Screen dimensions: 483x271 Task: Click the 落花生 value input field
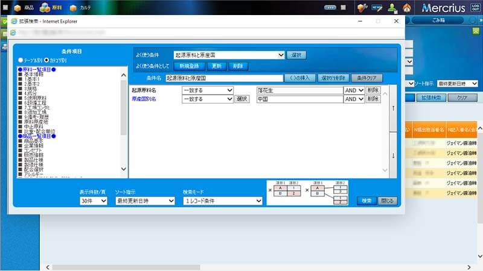coord(299,90)
